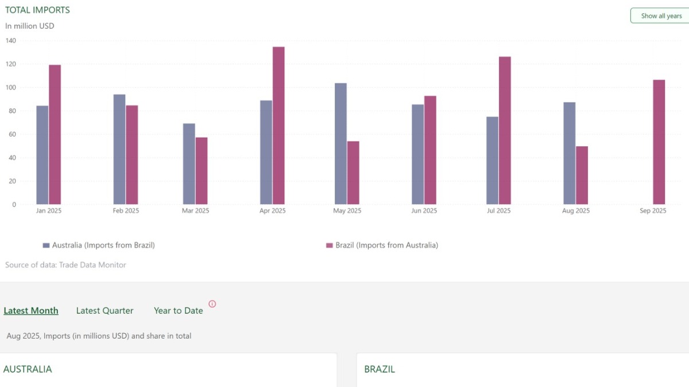Click the magenta Brazil legend swatch
689x387 pixels.
330,245
